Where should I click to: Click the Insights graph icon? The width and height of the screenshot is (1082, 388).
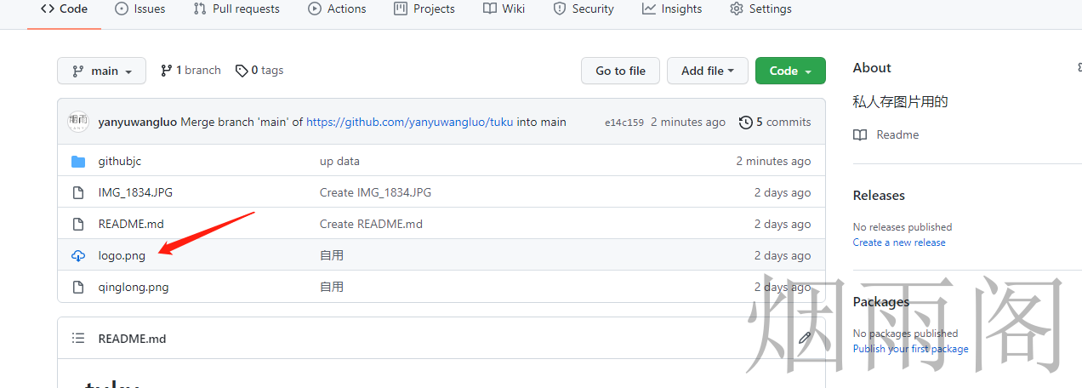pos(649,9)
